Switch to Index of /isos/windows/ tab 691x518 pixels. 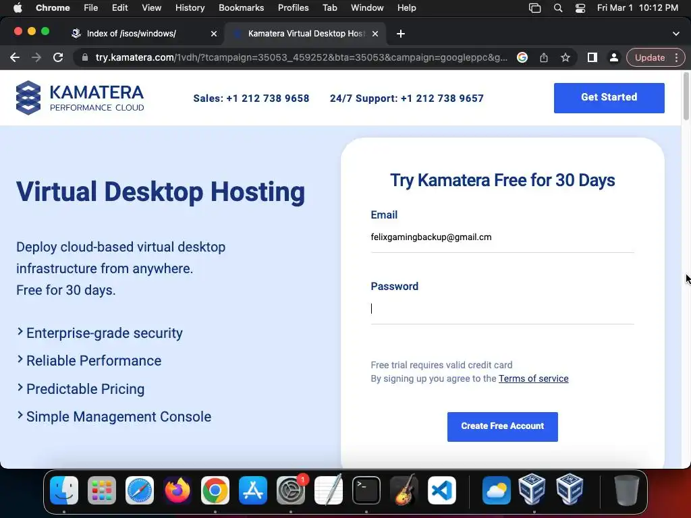(132, 34)
